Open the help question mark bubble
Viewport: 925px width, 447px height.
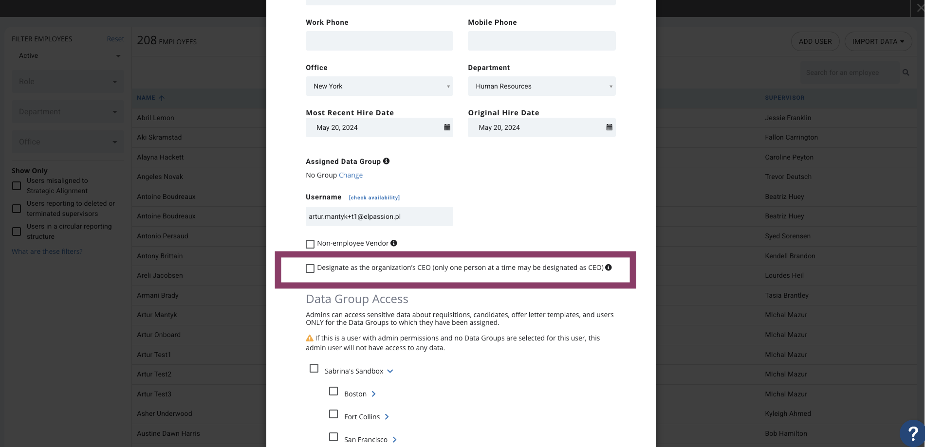click(913, 433)
